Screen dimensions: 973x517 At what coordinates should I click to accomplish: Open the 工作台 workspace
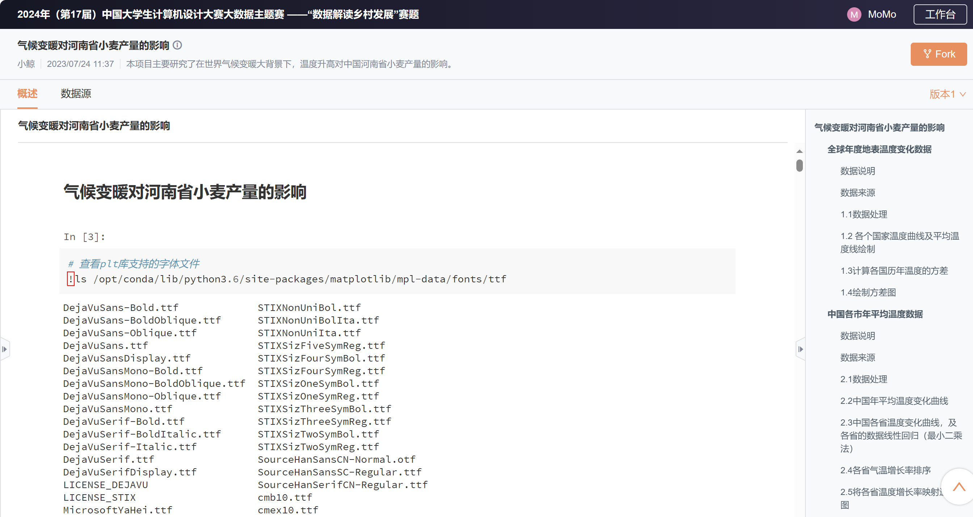pyautogui.click(x=940, y=14)
